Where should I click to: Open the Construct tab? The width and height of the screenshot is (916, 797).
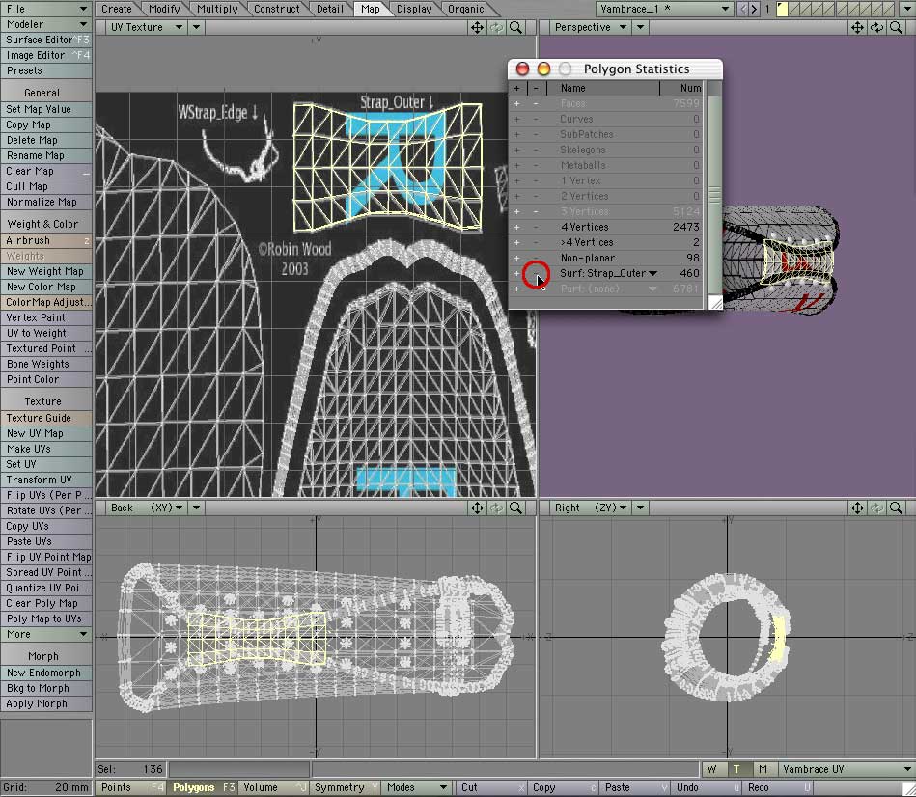(x=277, y=9)
